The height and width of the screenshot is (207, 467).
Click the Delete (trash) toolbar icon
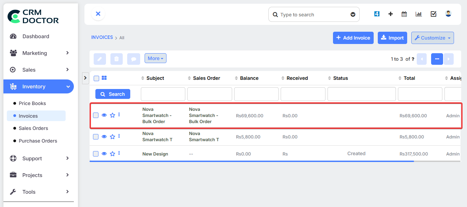pos(116,59)
